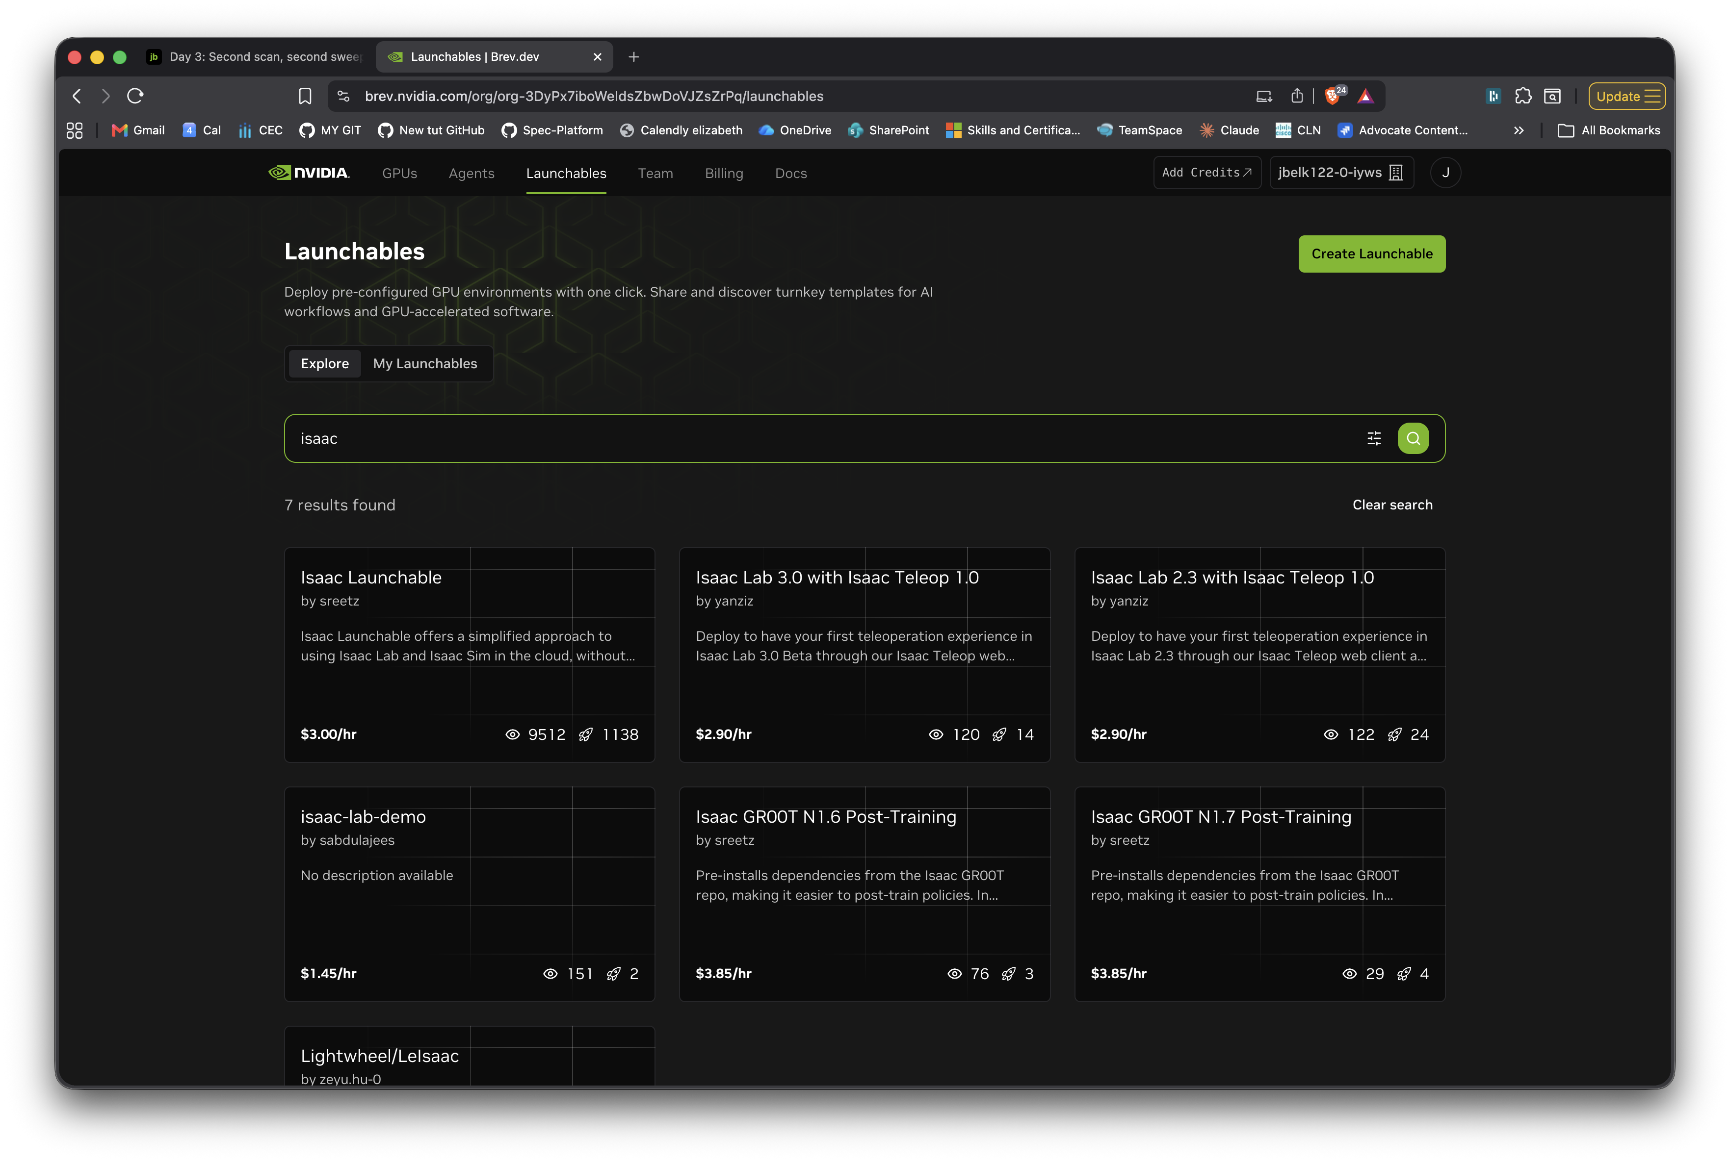Click rocket icon on Isaac GR00T N1.7 card
Viewport: 1730px width, 1162px height.
[x=1403, y=974]
